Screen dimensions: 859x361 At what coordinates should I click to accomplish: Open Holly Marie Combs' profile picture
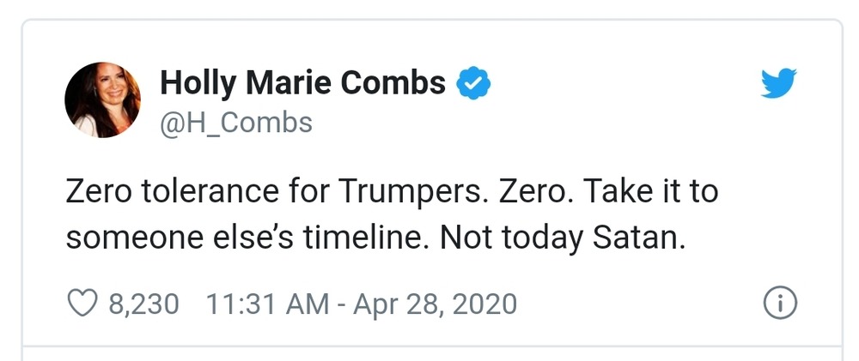(x=102, y=100)
